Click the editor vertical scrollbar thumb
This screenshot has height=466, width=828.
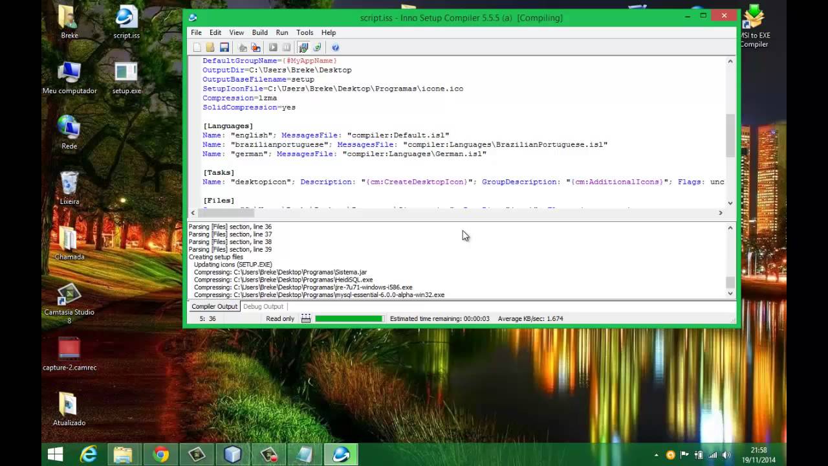[730, 135]
